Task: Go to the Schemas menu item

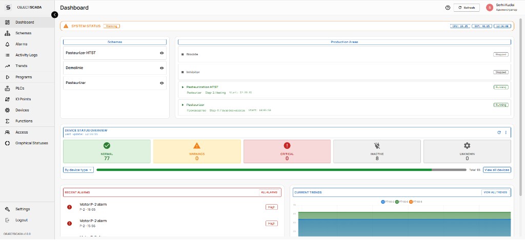Action: click(x=28, y=33)
